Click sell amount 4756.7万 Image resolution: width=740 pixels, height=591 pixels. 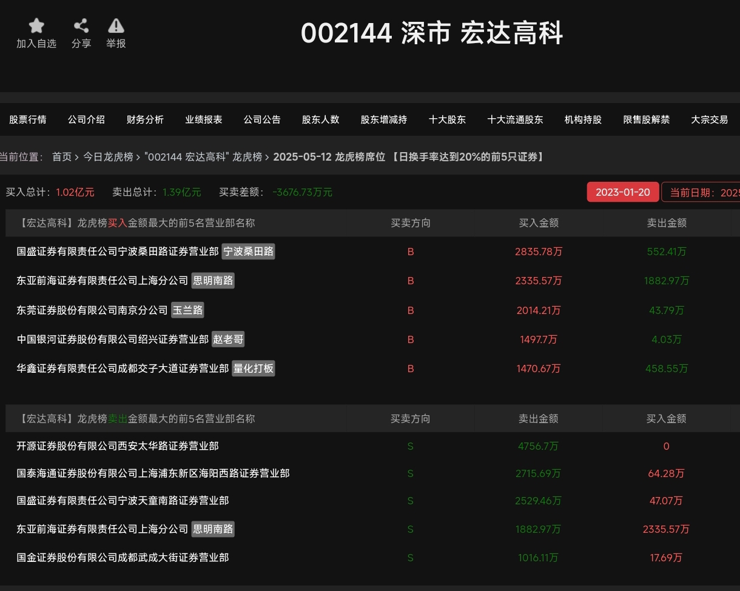click(x=538, y=446)
